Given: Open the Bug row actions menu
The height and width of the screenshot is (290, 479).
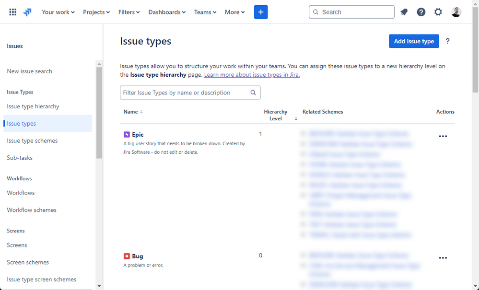Looking at the screenshot, I should point(443,258).
